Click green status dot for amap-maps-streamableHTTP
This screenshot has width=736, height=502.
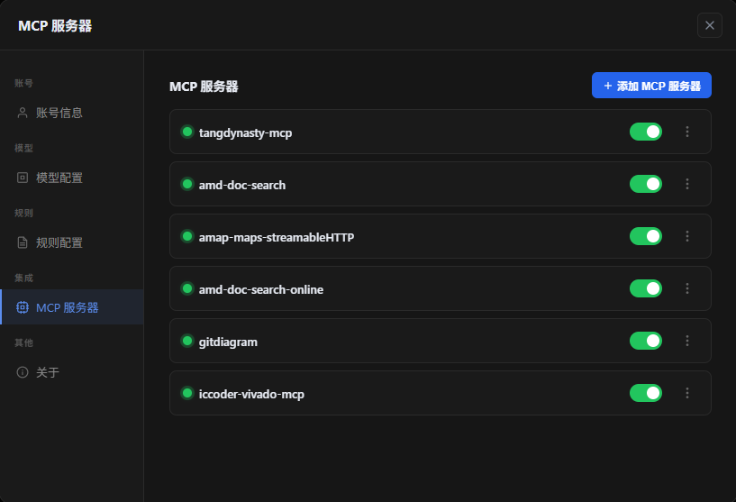tap(187, 236)
